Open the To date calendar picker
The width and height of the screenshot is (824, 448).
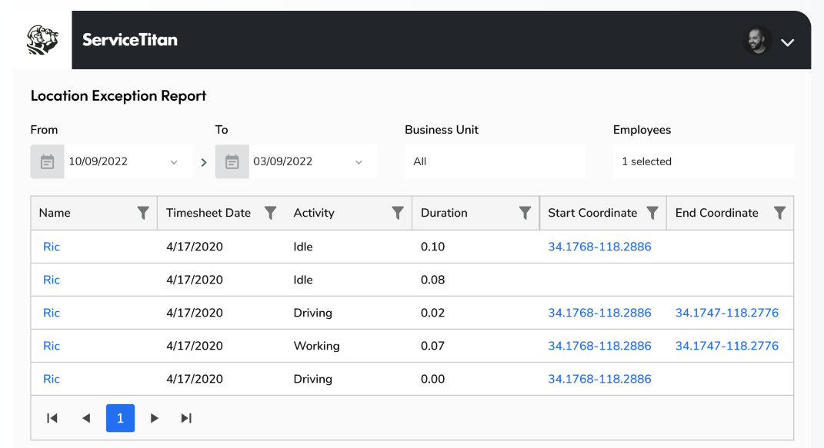[232, 161]
